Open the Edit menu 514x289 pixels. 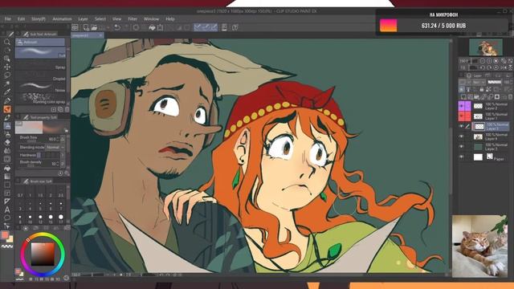tap(22, 19)
